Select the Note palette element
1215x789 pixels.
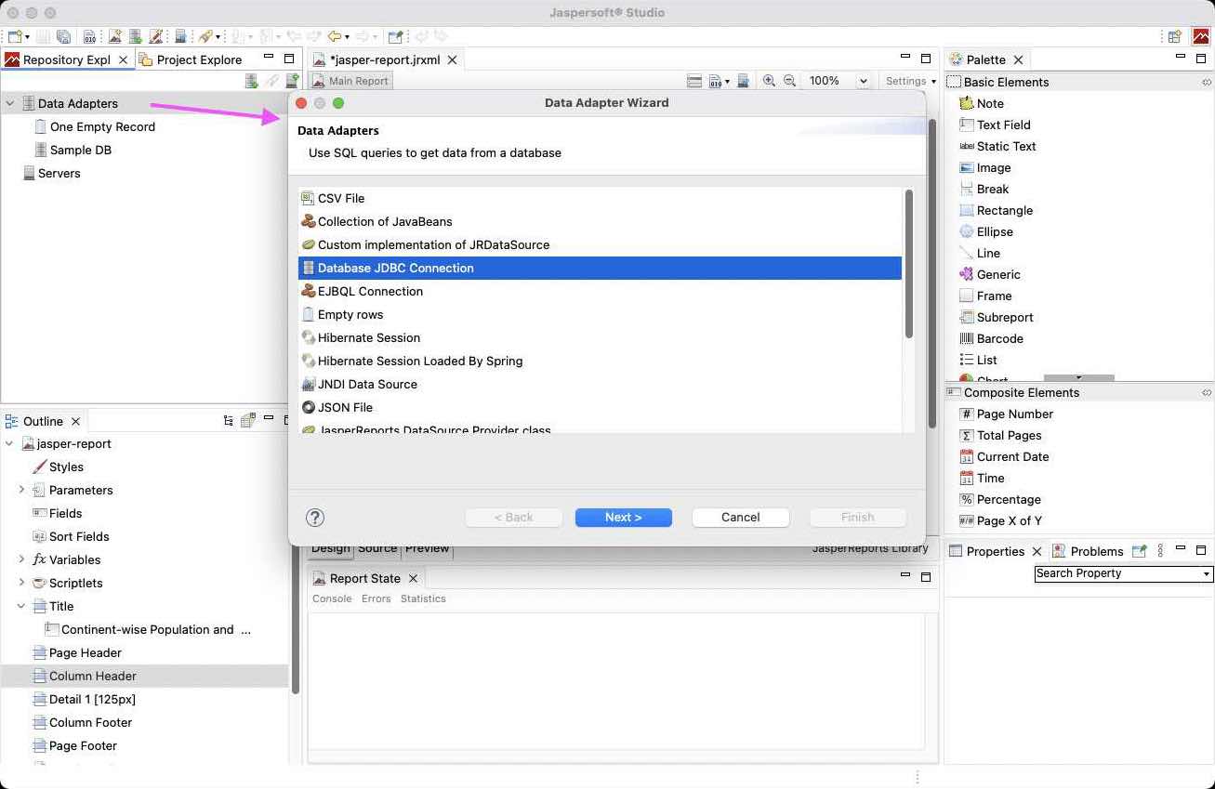pyautogui.click(x=981, y=103)
